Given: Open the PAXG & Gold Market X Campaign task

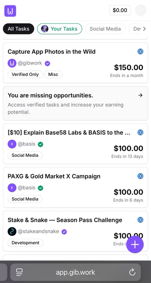Looking at the screenshot, I should pyautogui.click(x=75, y=187).
